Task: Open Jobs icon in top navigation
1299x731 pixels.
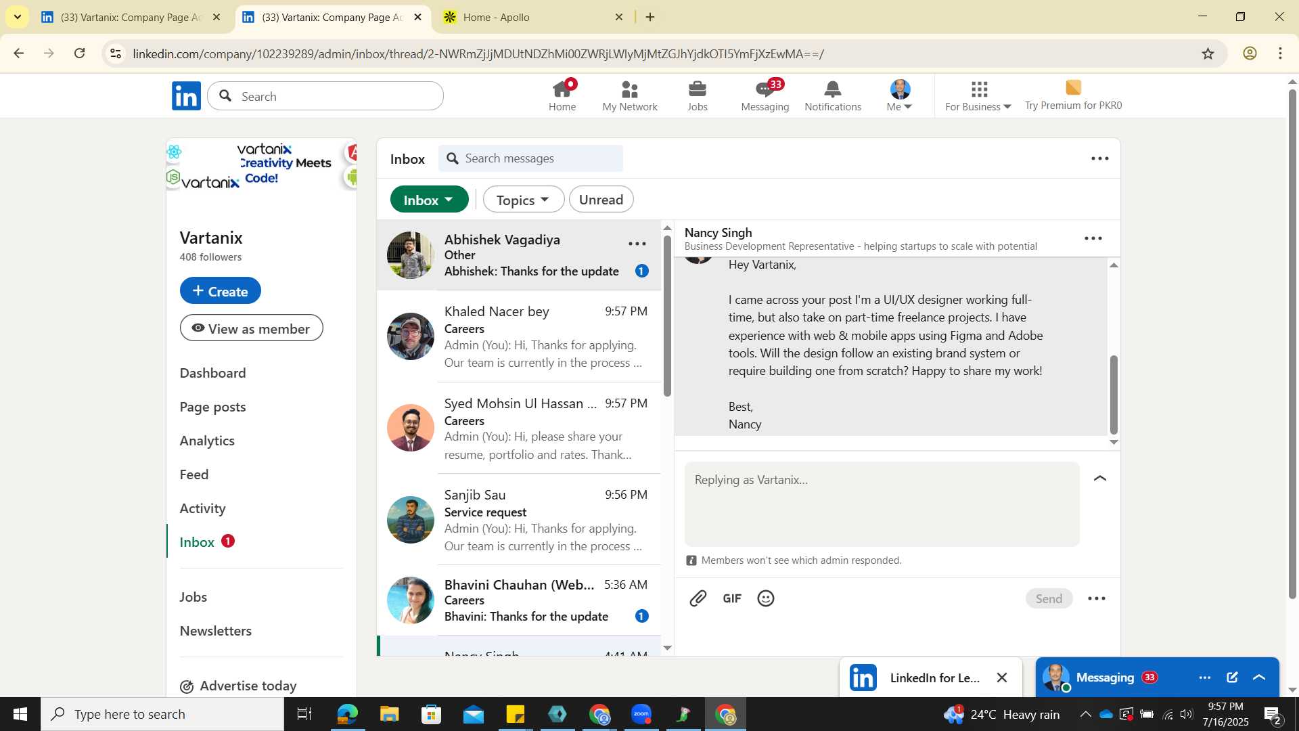Action: pyautogui.click(x=698, y=95)
